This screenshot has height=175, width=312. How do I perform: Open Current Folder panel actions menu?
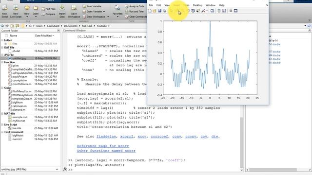tap(58, 31)
